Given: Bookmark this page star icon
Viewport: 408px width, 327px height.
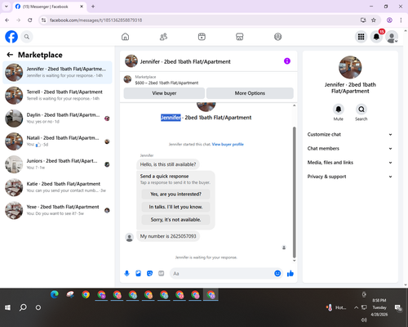Looking at the screenshot, I should 374,20.
